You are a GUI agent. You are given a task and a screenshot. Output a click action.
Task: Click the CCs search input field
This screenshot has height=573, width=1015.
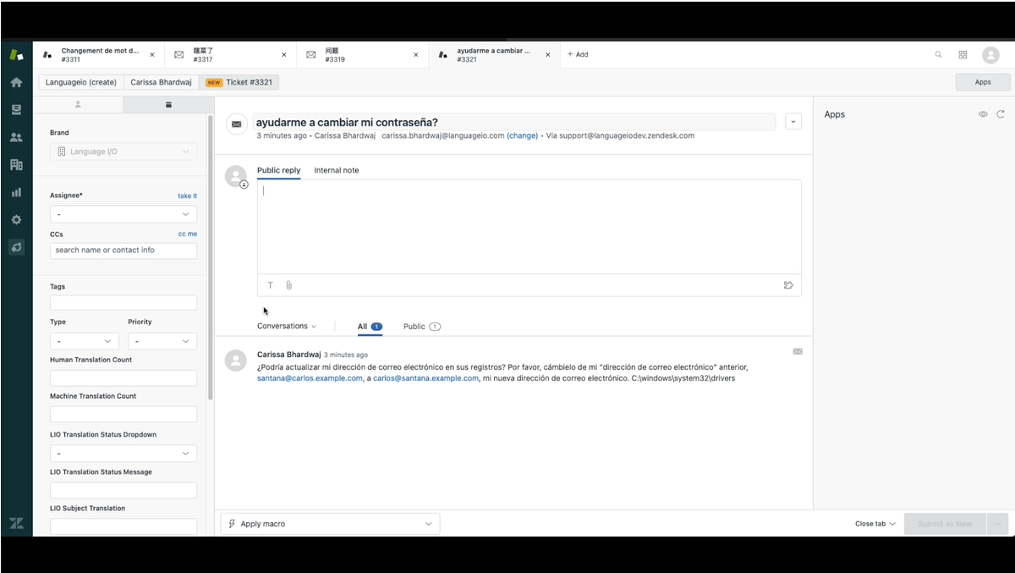(x=123, y=251)
